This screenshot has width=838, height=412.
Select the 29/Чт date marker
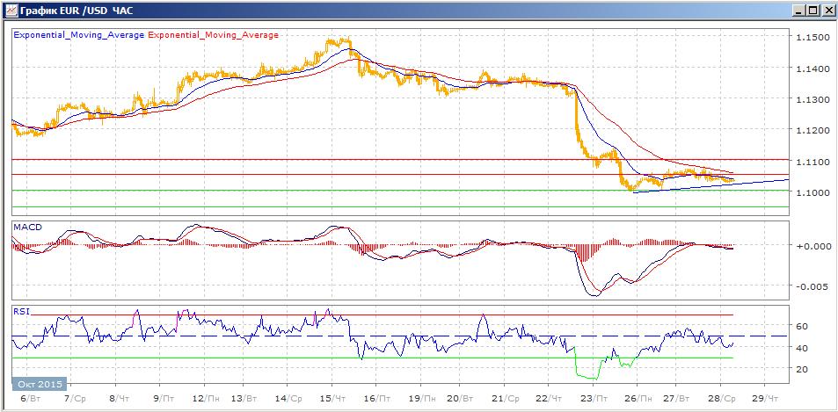[767, 399]
